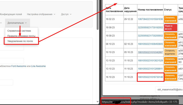
Task: Click the input field above the Font Awesome line
Action: pyautogui.click(x=12, y=61)
